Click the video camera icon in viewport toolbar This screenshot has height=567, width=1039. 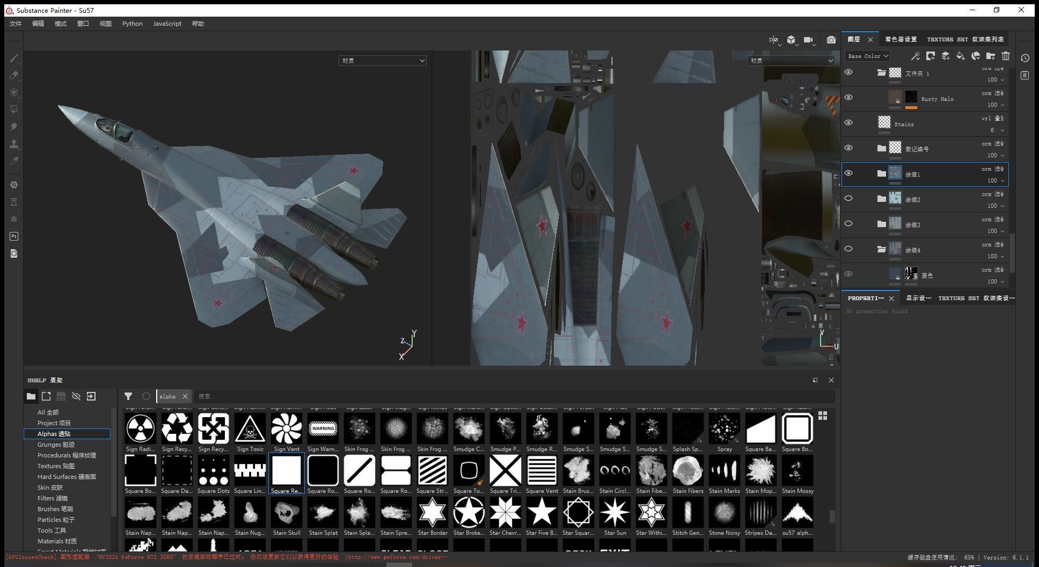[x=809, y=40]
